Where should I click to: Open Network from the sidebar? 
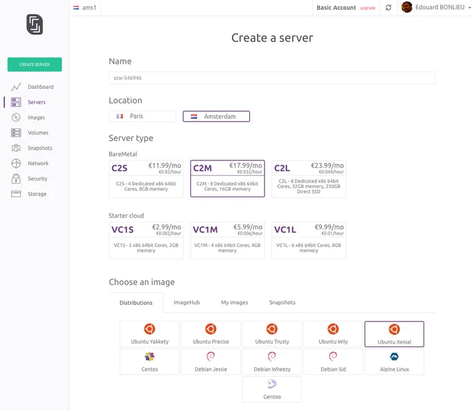38,163
